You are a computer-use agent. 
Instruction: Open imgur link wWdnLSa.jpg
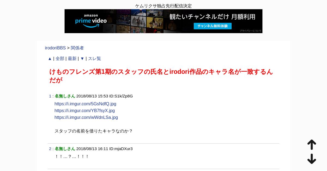pyautogui.click(x=86, y=118)
